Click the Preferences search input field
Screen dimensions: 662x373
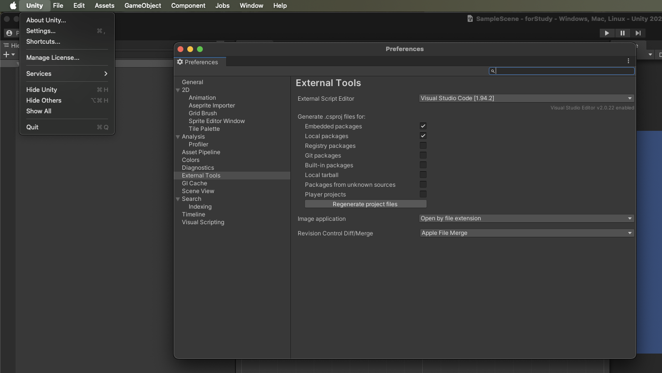(x=562, y=71)
